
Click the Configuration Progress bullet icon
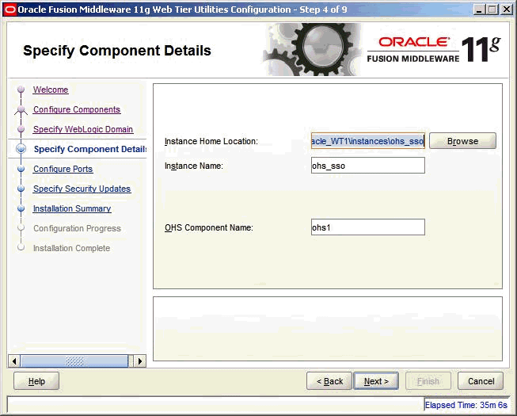point(21,227)
